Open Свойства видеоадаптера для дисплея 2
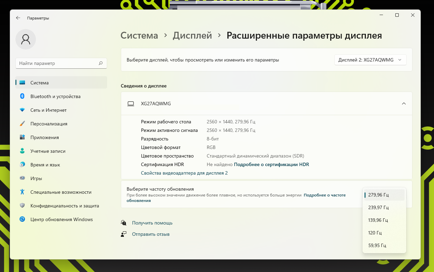The width and height of the screenshot is (434, 272). 184,173
